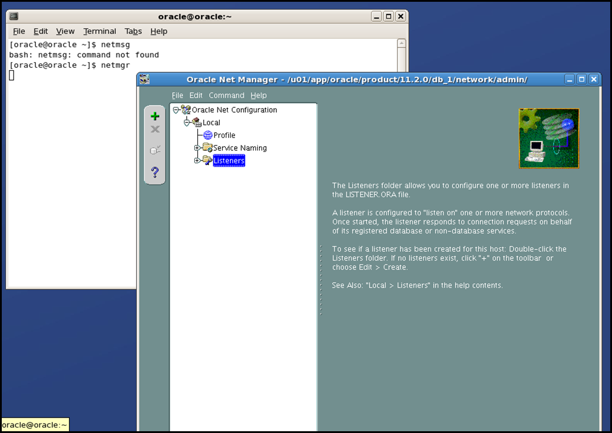Open the Terminal menu in terminal window
Viewport: 612px width, 433px height.
click(100, 31)
